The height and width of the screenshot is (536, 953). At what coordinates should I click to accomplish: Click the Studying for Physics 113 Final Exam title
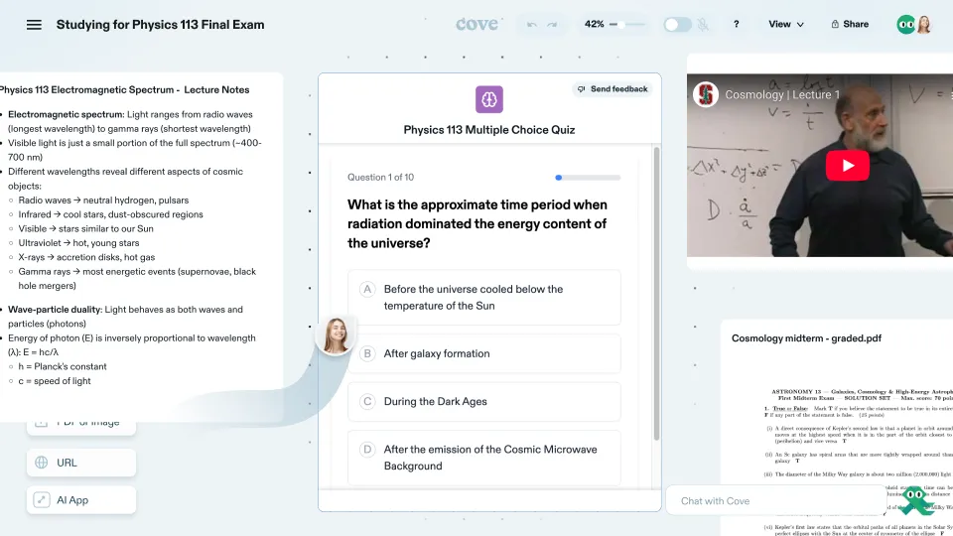tap(161, 25)
